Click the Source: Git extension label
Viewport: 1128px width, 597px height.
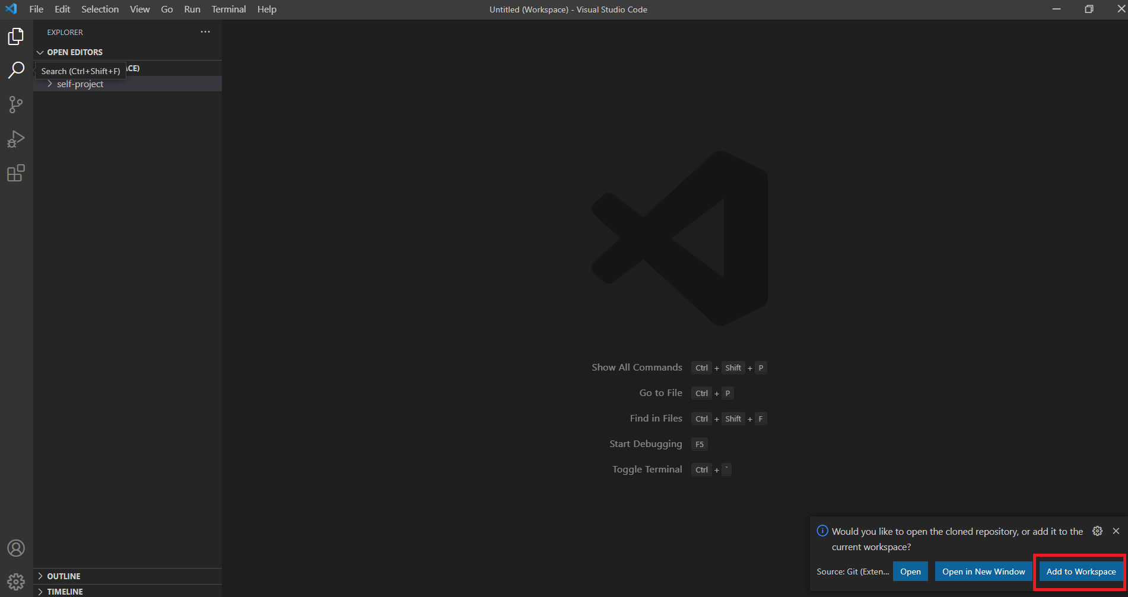point(853,572)
